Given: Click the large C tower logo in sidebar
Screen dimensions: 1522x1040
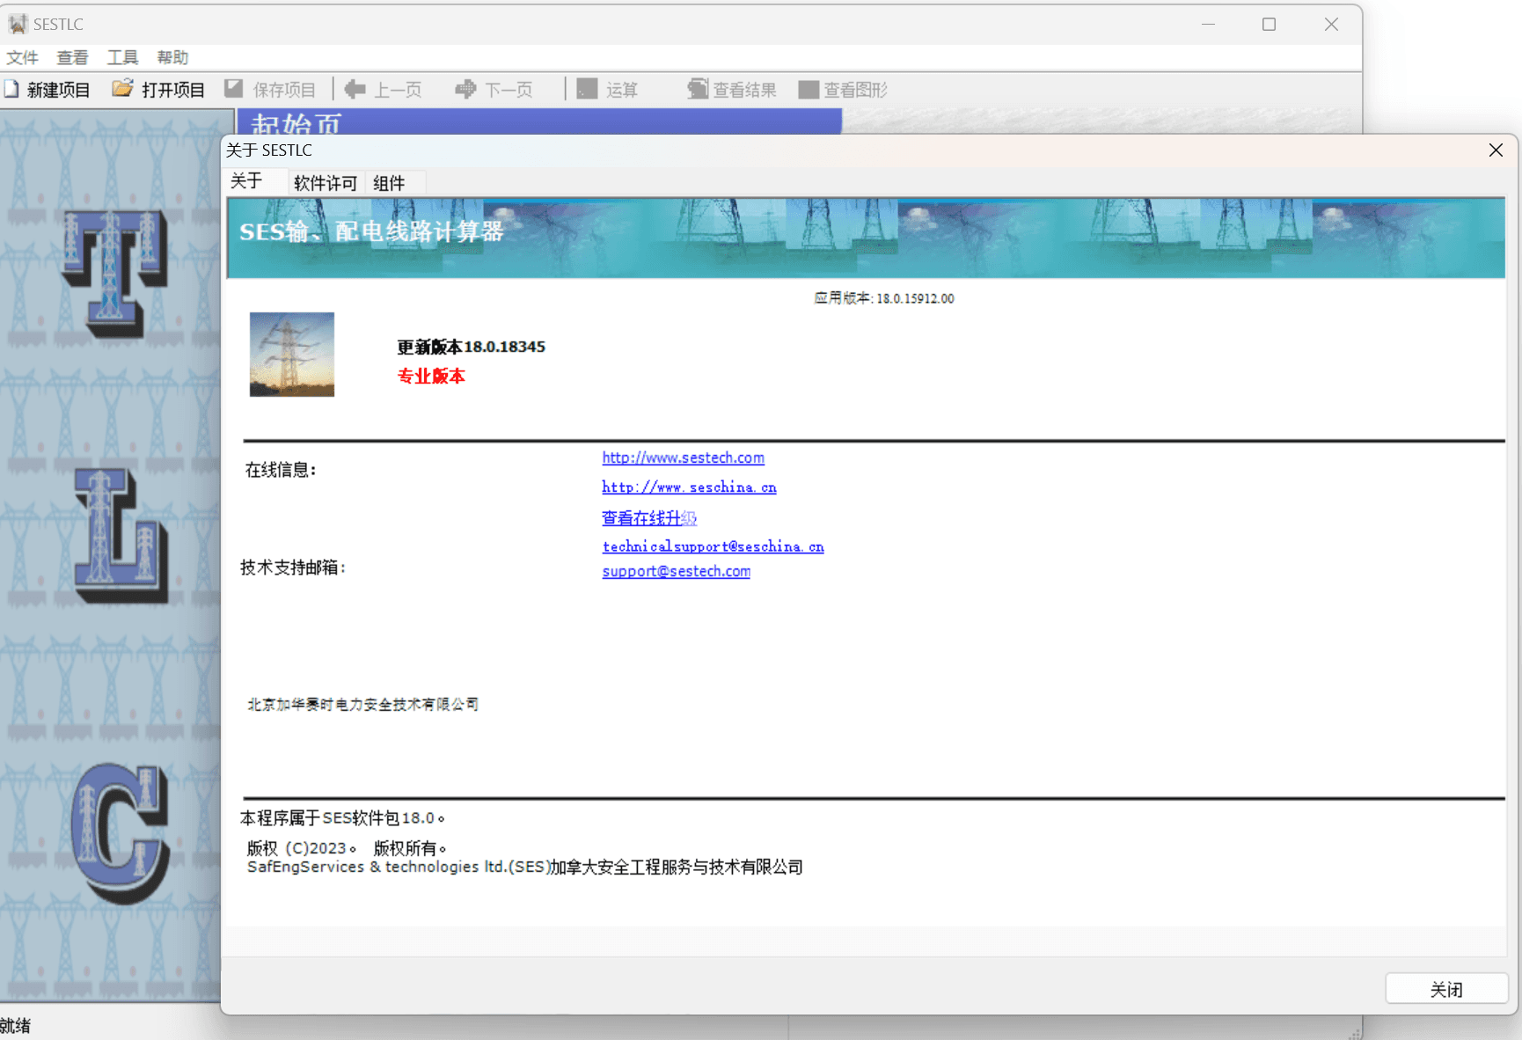Looking at the screenshot, I should [x=121, y=834].
